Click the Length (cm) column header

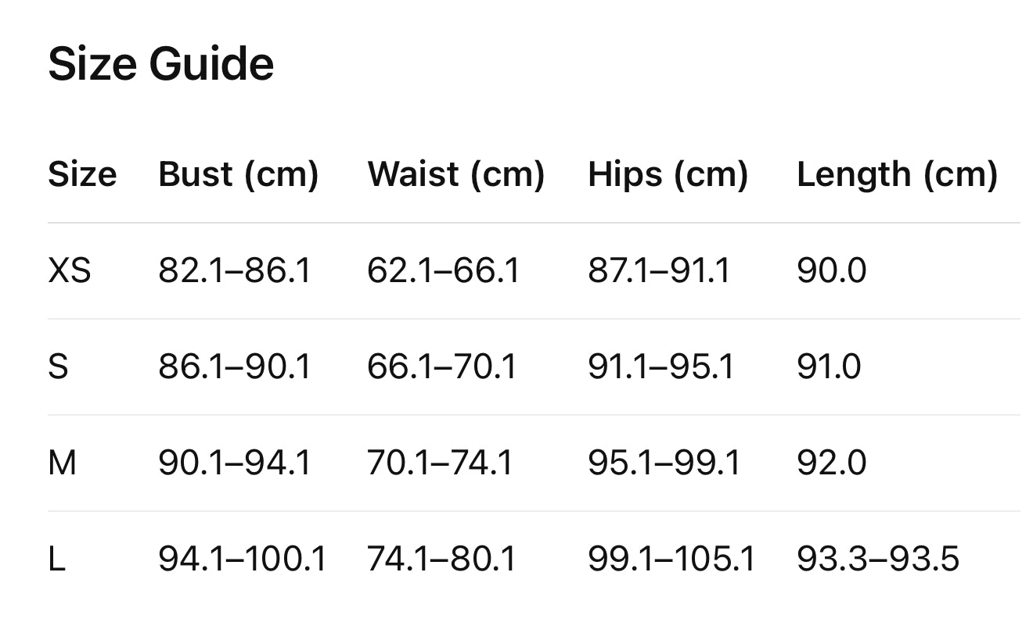tap(897, 174)
